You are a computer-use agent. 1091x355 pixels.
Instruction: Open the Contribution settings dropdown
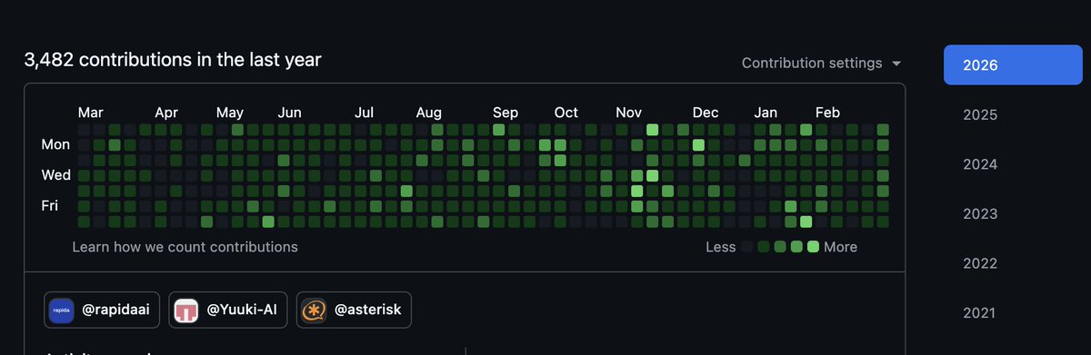pos(821,64)
